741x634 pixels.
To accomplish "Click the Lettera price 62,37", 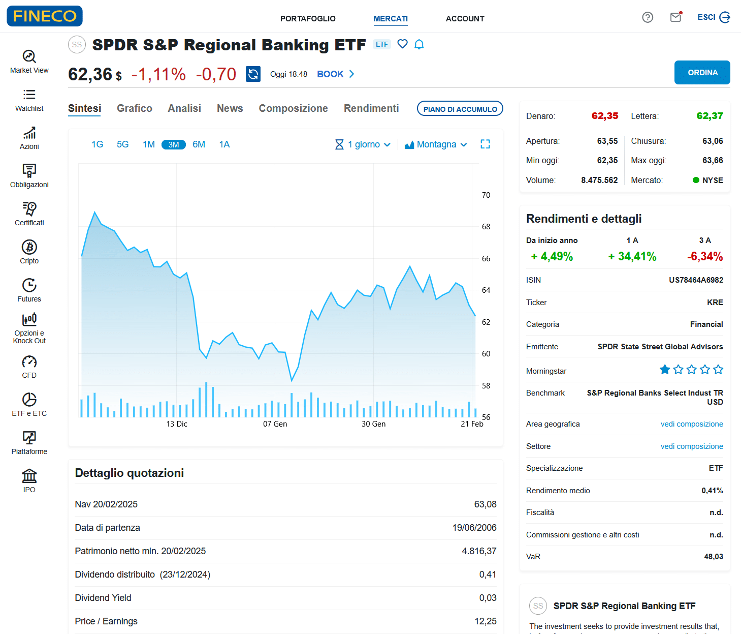I will click(x=710, y=116).
